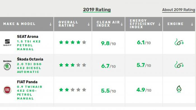Sort by Clean Air Index arrow
The height and width of the screenshot is (110, 196).
(122, 24)
